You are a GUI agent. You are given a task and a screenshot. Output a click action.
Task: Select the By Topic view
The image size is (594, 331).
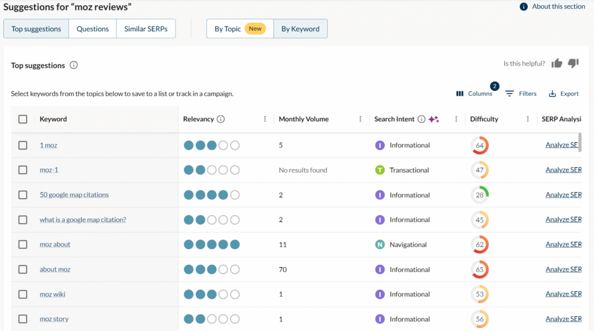[x=240, y=29]
